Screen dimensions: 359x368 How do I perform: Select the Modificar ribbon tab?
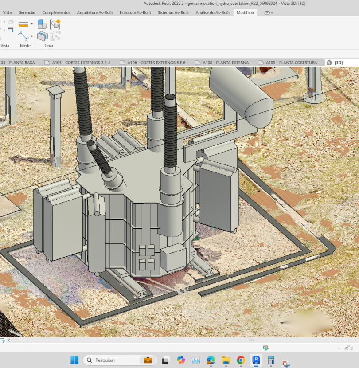pos(245,13)
